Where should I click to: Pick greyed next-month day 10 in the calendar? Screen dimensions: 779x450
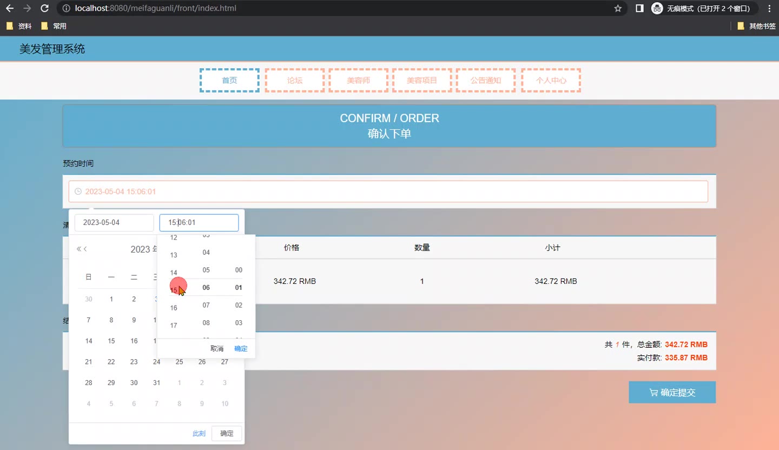(225, 403)
